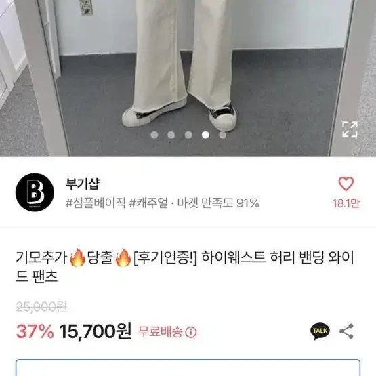Tap the #심플베이직 #캐주얼 hashtag text
This screenshot has height=376, width=376.
coord(117,203)
